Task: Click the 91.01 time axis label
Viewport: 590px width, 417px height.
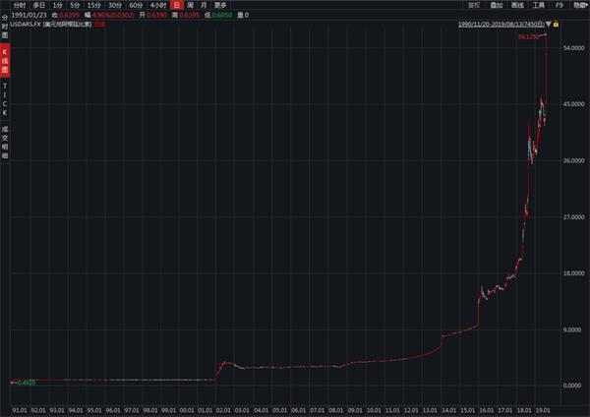Action: 20,410
